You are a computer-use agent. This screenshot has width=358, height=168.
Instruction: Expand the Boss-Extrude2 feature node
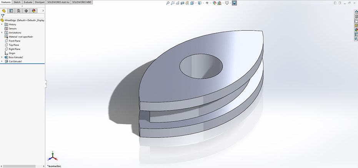(x=2, y=57)
